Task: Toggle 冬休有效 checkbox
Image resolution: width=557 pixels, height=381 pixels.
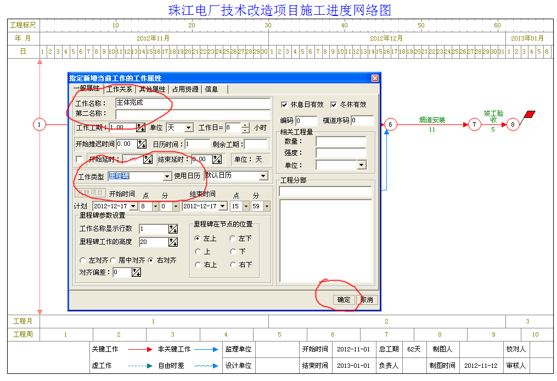Action: (334, 105)
